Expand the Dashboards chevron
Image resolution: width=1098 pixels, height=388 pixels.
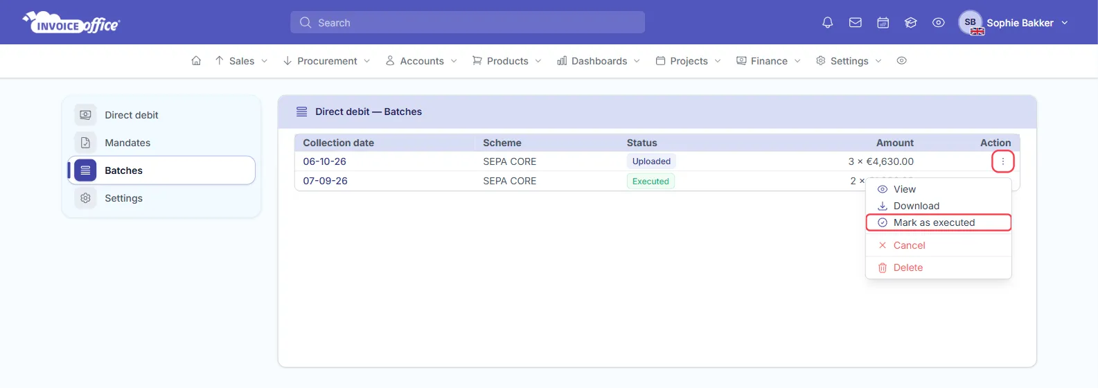637,61
